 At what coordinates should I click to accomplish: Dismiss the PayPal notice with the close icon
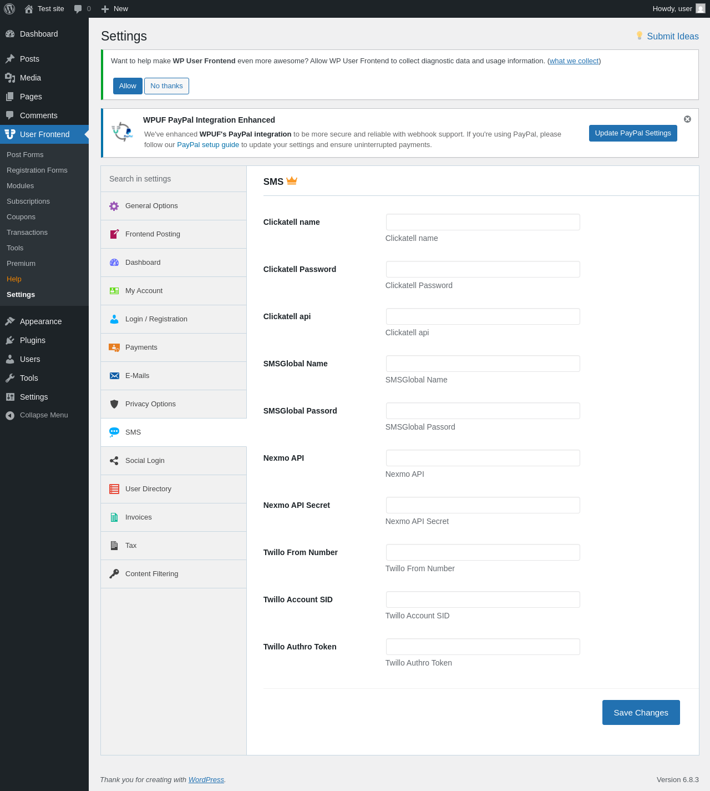687,119
